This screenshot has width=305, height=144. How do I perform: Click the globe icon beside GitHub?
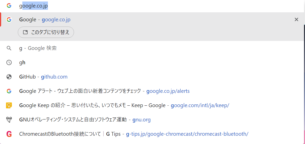coord(9,77)
